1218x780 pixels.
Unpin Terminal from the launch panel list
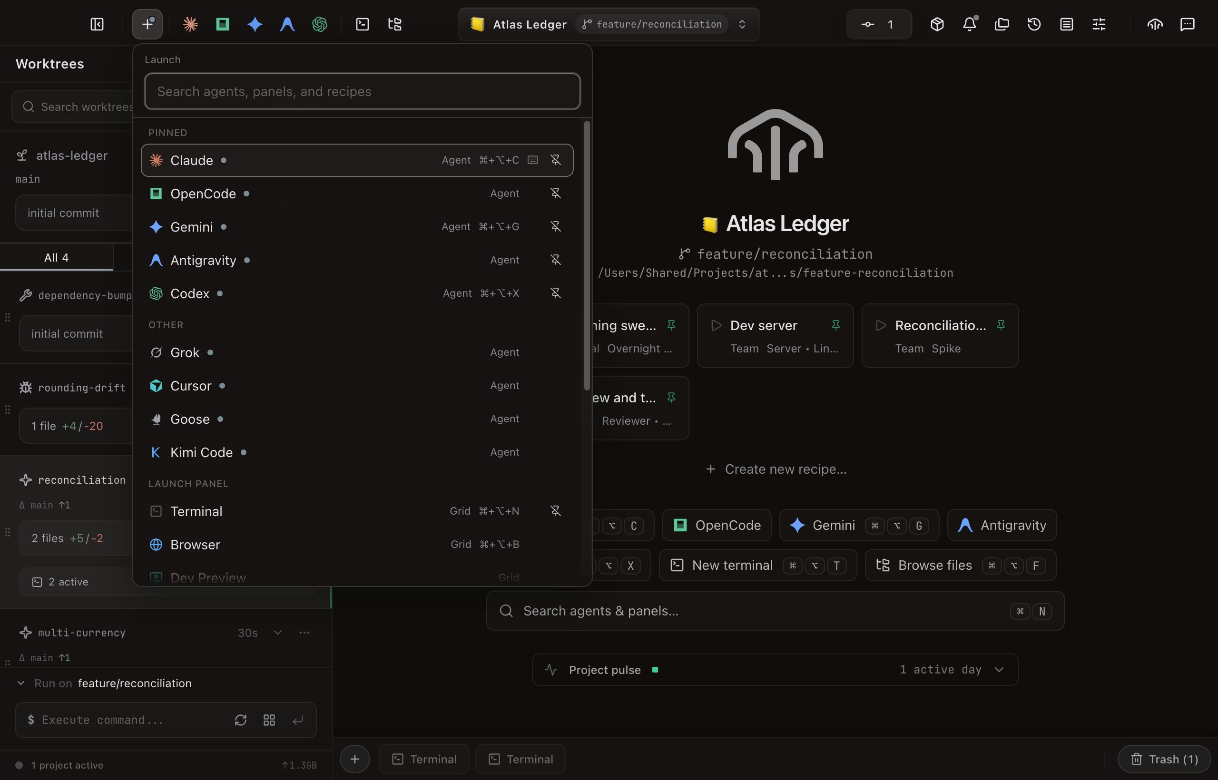coord(556,511)
